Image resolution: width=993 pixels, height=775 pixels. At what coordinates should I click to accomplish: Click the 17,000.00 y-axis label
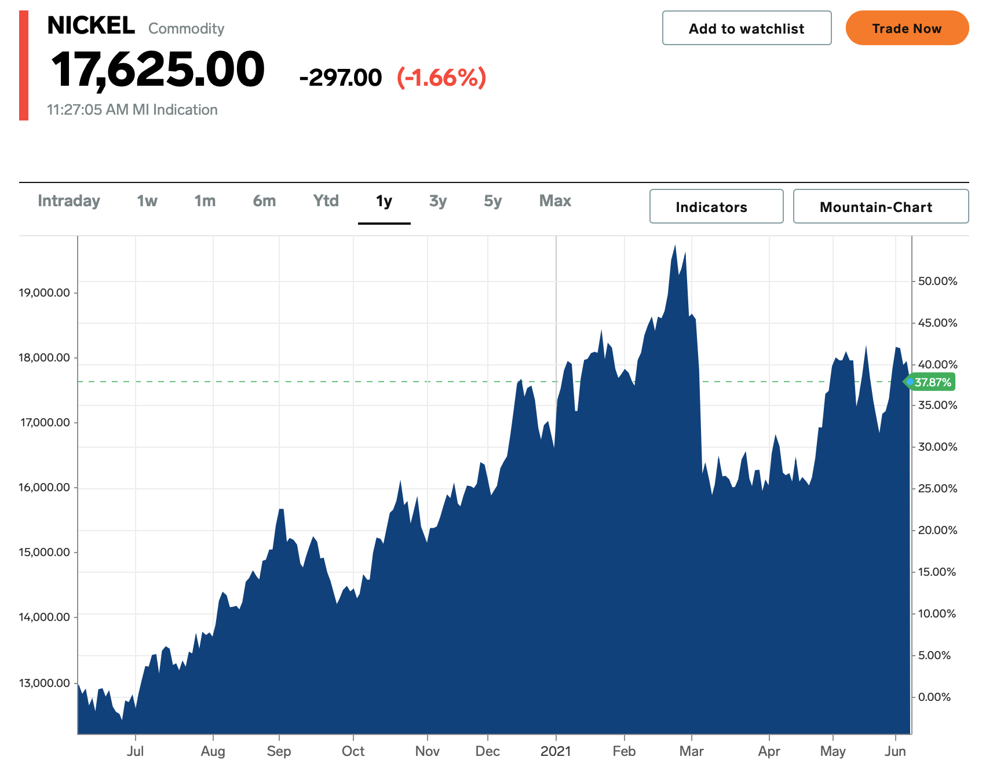tap(45, 422)
